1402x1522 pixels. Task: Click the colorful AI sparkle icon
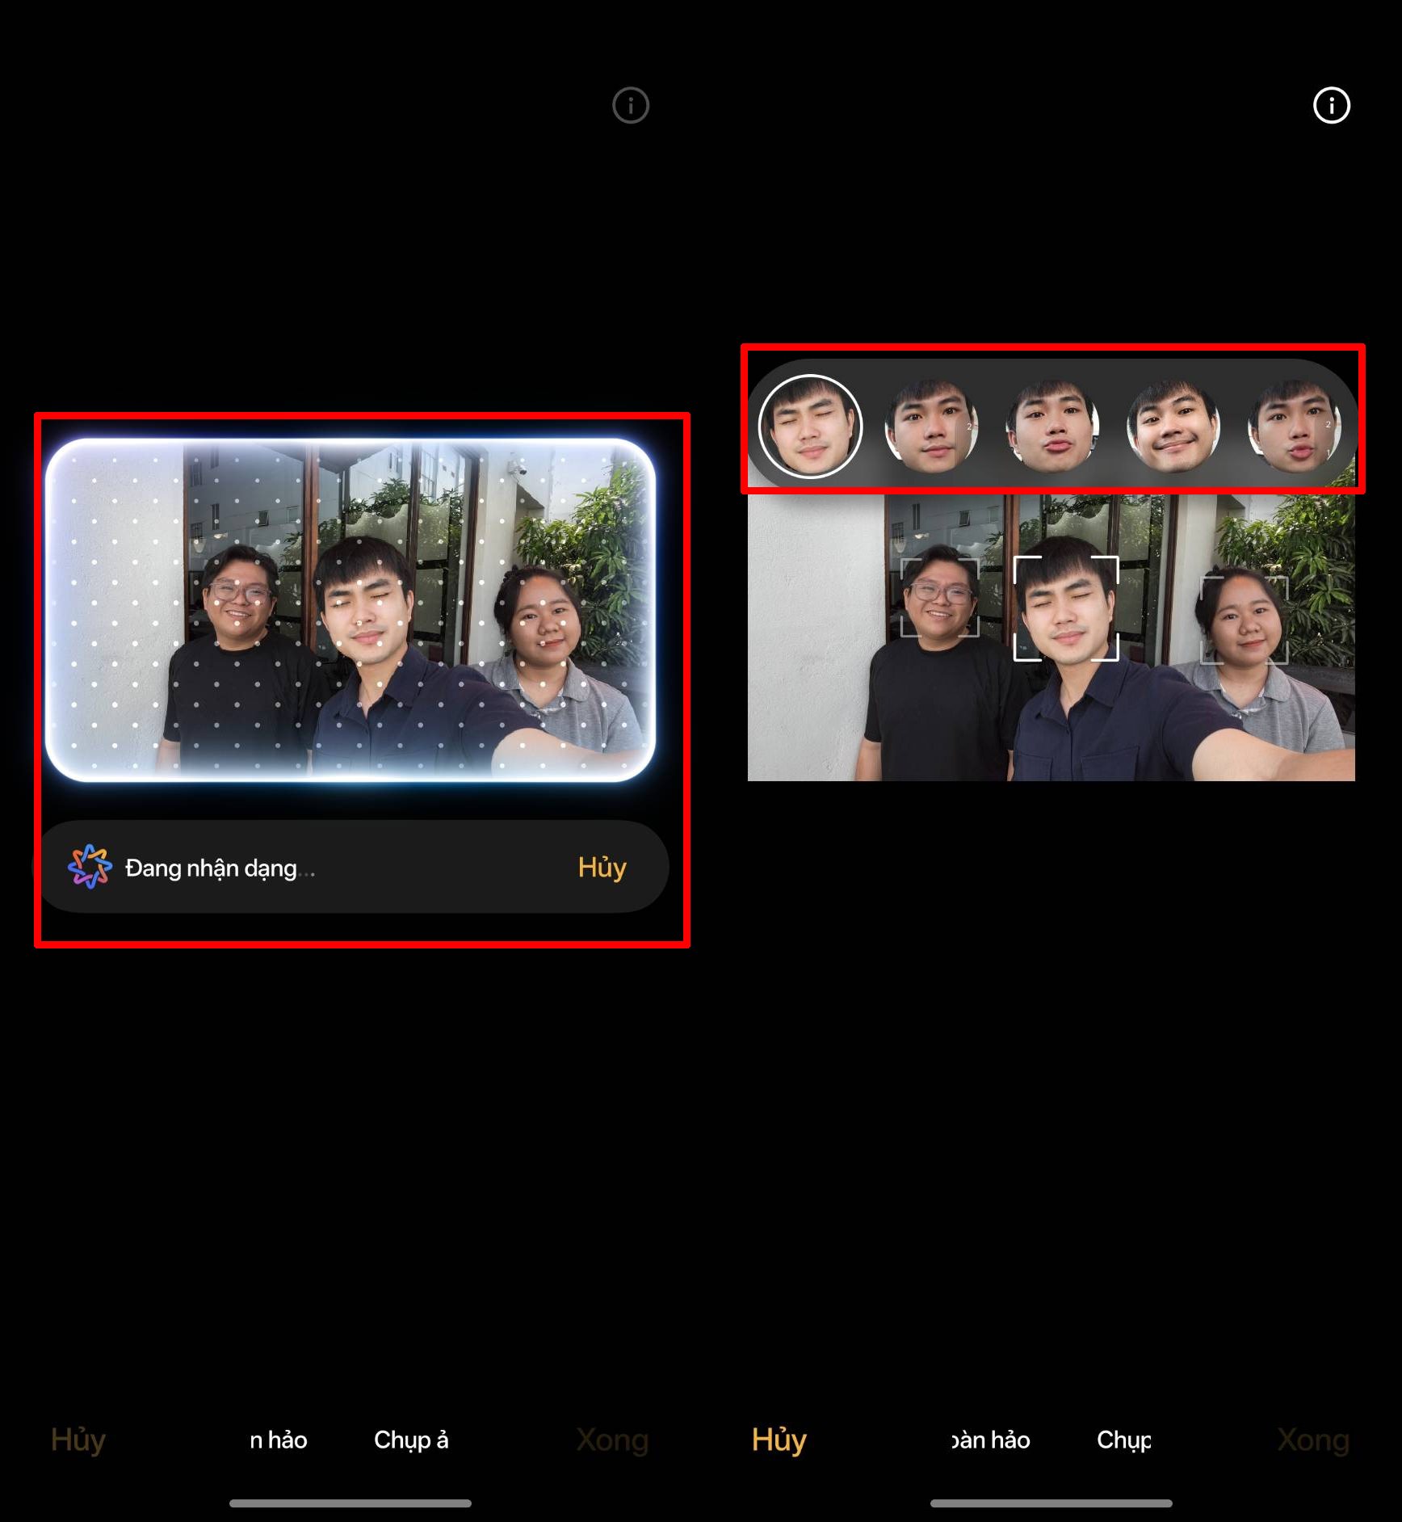(90, 867)
